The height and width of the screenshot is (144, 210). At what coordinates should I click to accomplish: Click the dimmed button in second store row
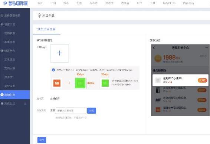(202, 90)
